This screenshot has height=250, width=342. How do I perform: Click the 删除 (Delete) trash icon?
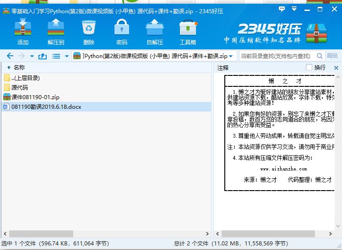(89, 32)
